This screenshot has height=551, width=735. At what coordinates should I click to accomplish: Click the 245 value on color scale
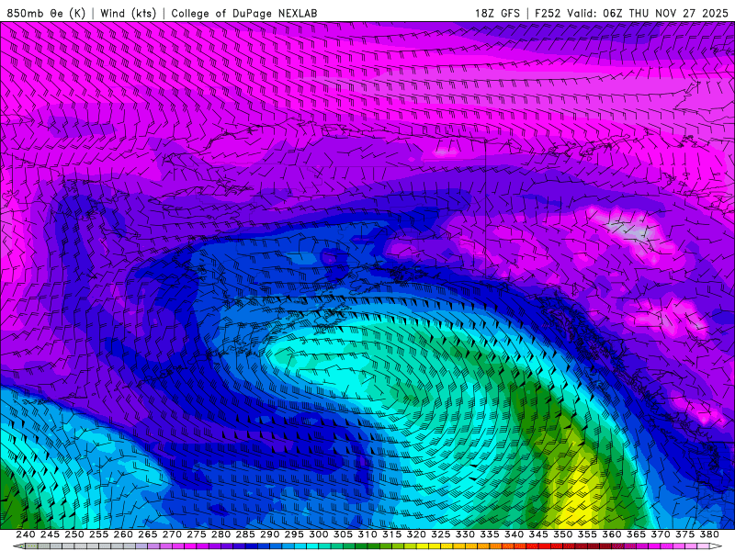click(50, 534)
